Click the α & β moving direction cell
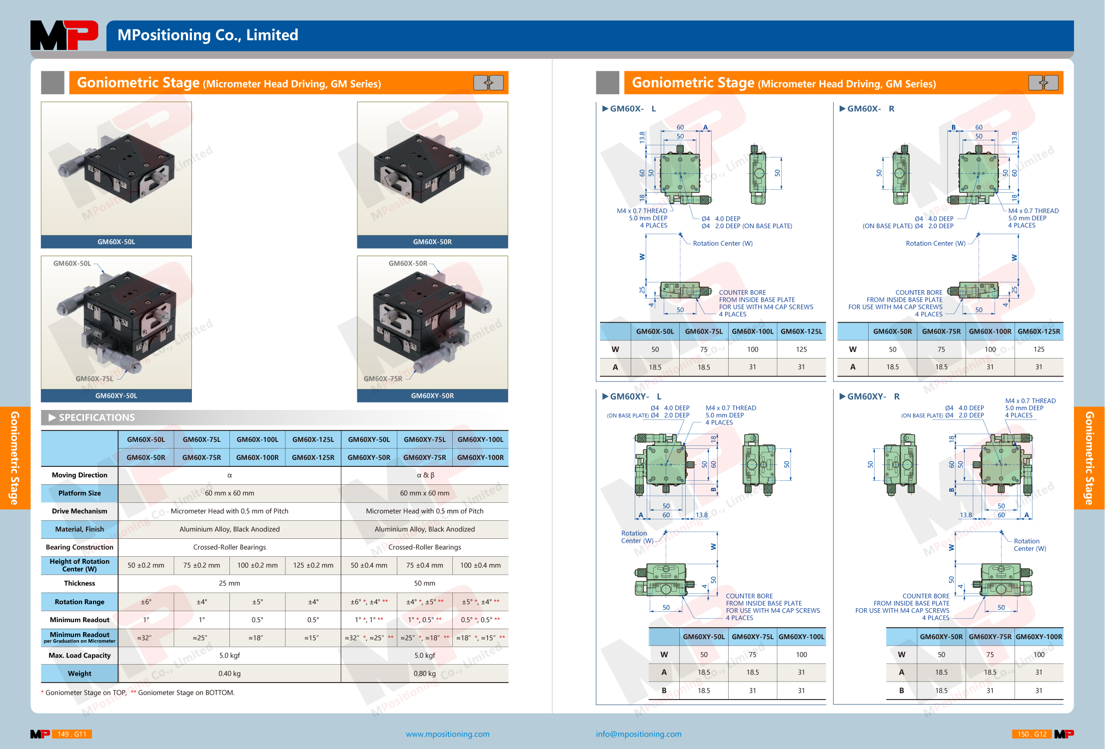 click(425, 475)
